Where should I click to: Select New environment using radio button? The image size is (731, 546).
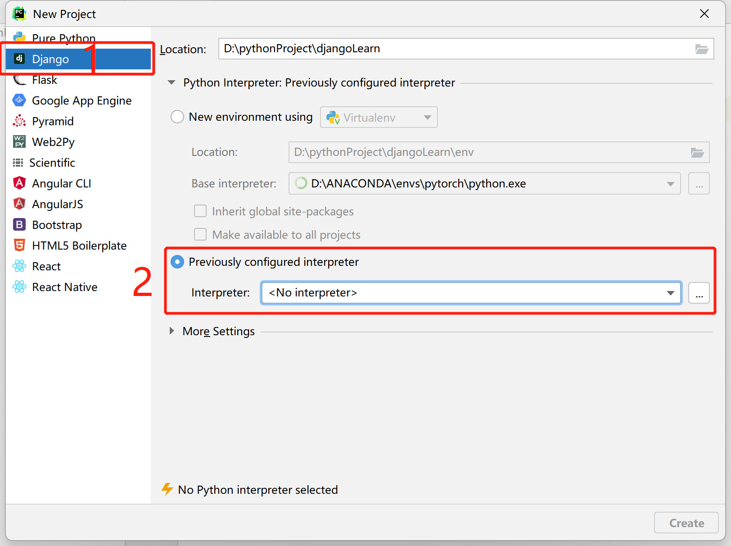pos(177,117)
